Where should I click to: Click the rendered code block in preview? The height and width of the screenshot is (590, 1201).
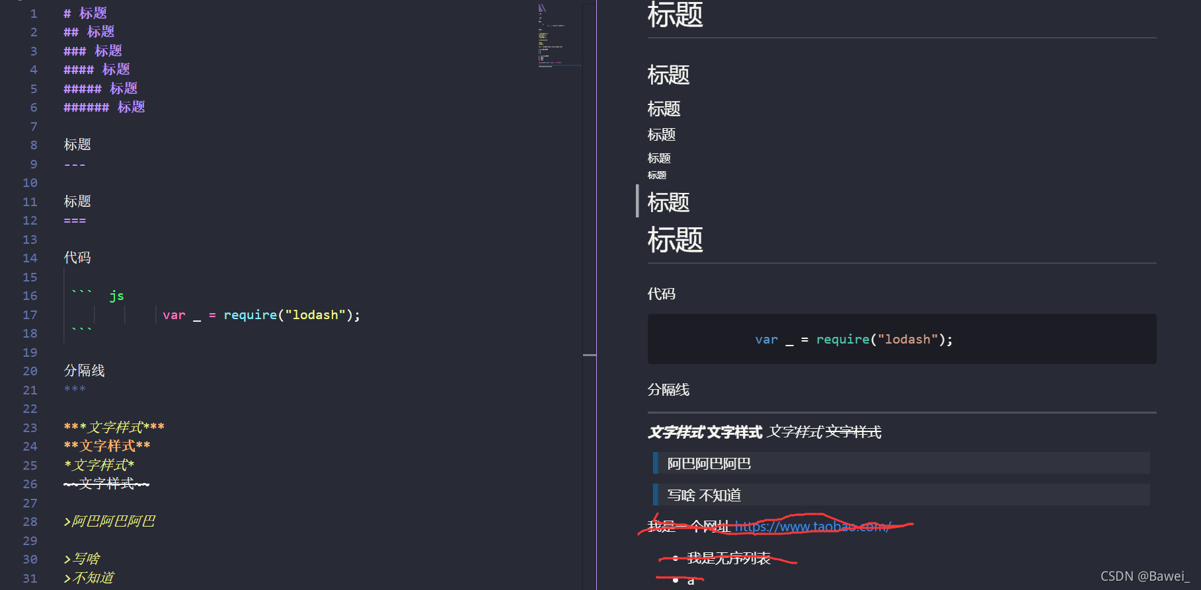pyautogui.click(x=902, y=339)
